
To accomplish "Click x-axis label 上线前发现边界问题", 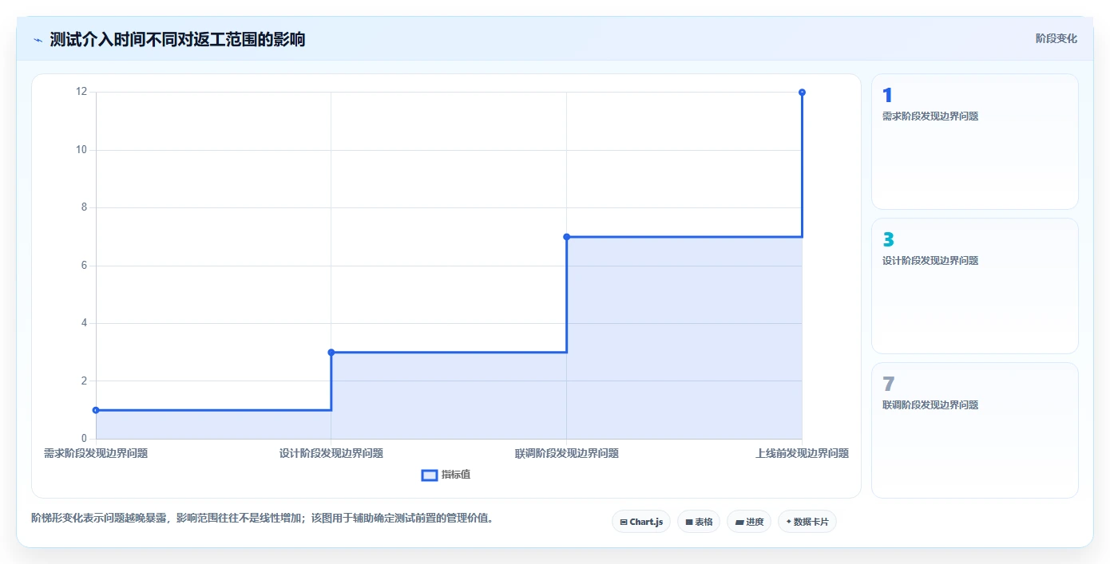I will coord(802,453).
